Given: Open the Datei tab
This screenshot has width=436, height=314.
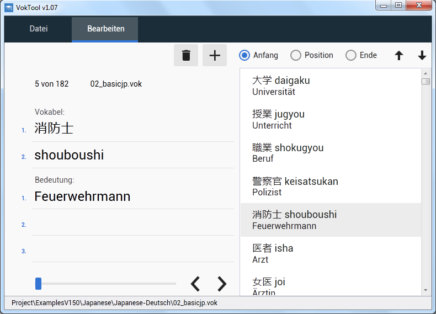Looking at the screenshot, I should 39,29.
